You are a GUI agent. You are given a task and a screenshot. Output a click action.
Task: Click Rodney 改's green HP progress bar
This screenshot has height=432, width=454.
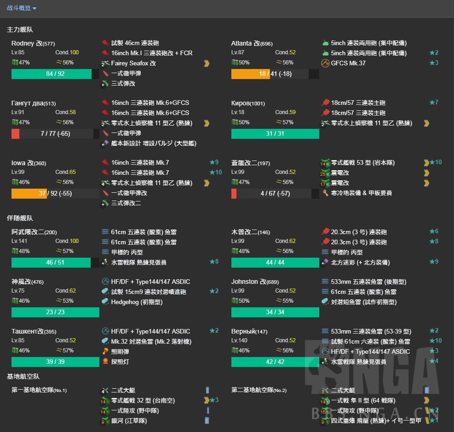(x=52, y=74)
